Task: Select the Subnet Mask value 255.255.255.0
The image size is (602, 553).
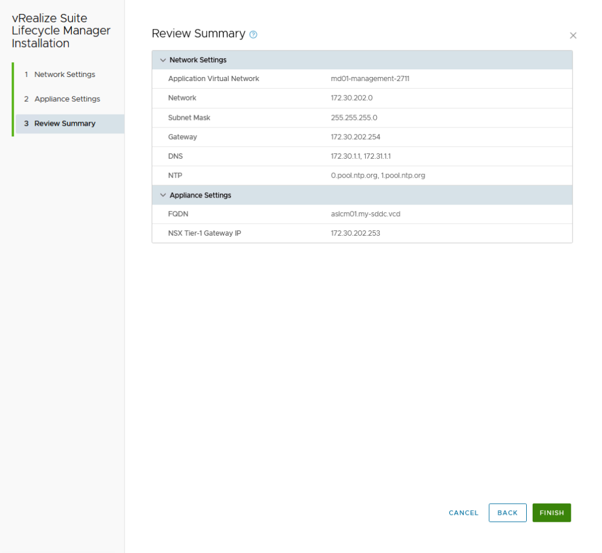Action: (x=354, y=118)
